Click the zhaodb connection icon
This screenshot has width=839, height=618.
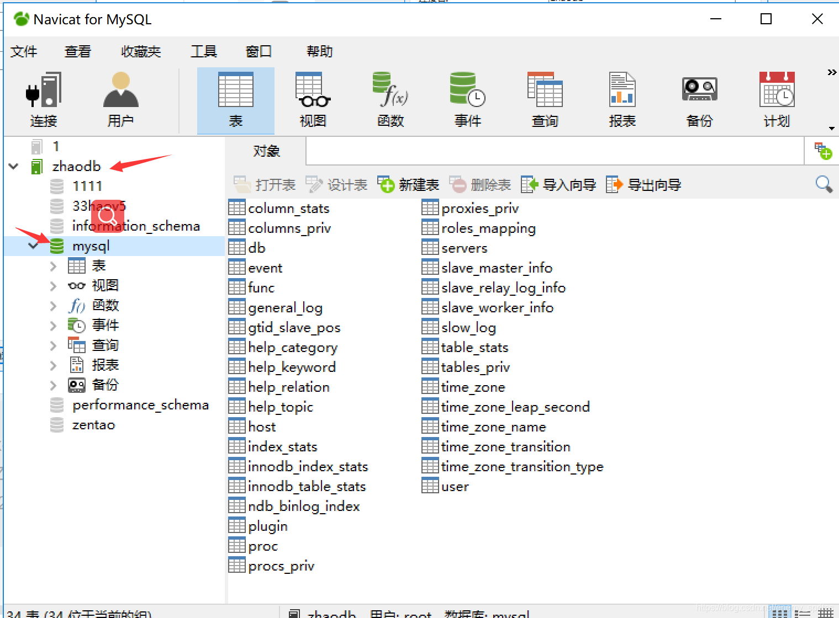click(37, 166)
